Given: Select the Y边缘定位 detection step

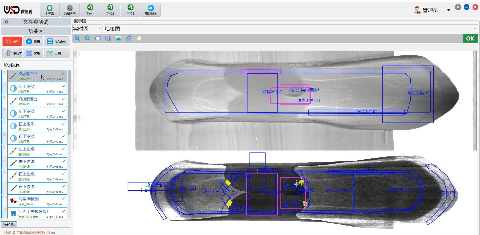Looking at the screenshot, I should click(x=37, y=101).
